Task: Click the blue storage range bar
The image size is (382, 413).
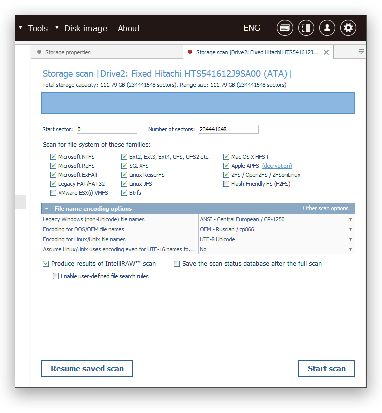Action: coord(198,103)
